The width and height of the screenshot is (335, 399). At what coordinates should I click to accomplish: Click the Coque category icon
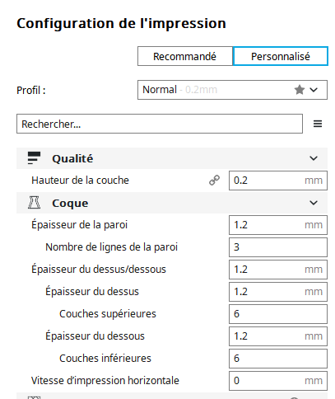pyautogui.click(x=34, y=203)
